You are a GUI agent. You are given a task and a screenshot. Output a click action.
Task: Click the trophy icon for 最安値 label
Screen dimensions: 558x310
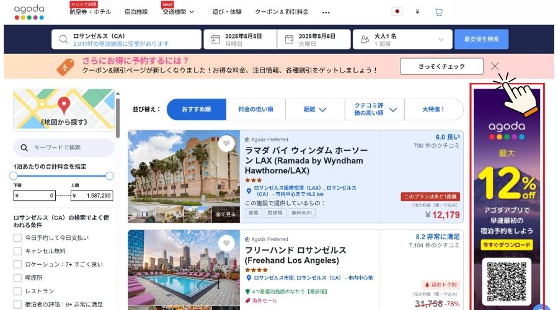click(247, 291)
